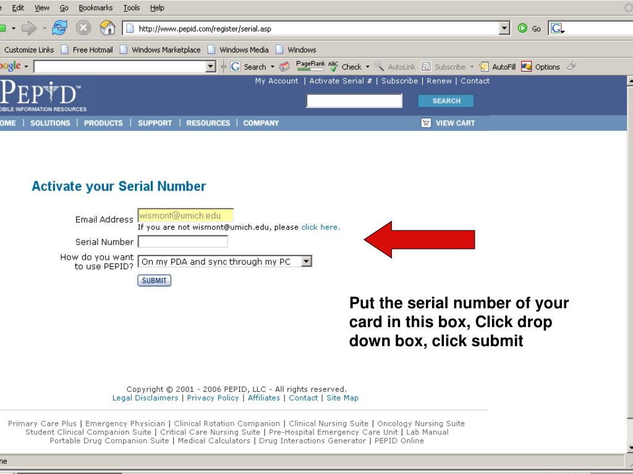
Task: Open the Tools menu
Action: point(131,7)
